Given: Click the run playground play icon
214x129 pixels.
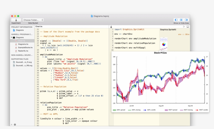Looking at the screenshot, I should pos(184,27).
